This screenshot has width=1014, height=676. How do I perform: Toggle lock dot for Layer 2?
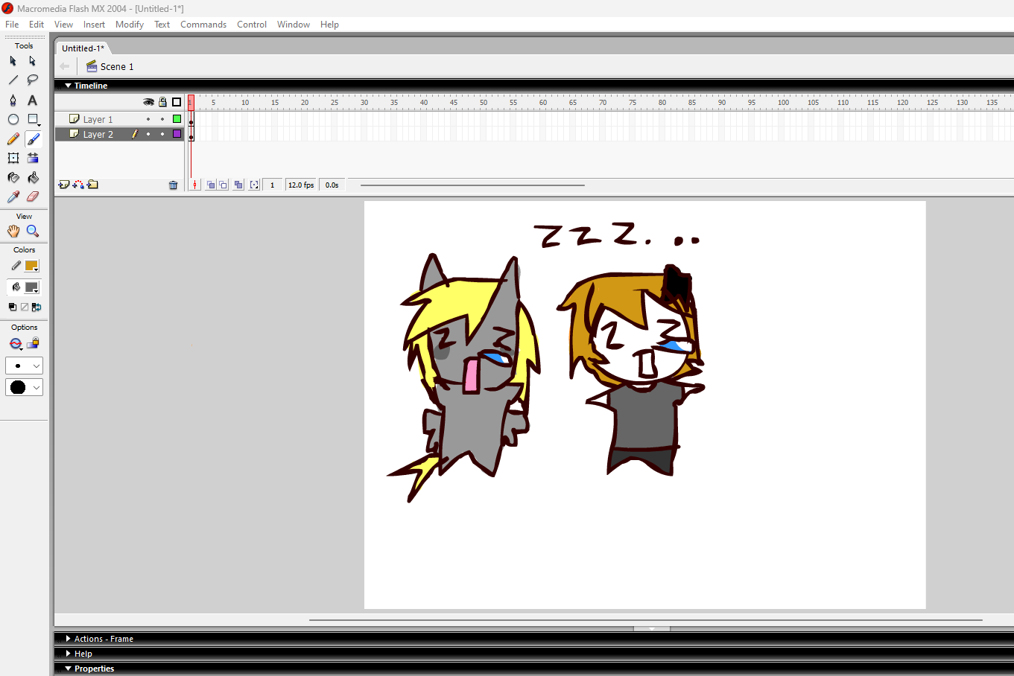[x=162, y=134]
